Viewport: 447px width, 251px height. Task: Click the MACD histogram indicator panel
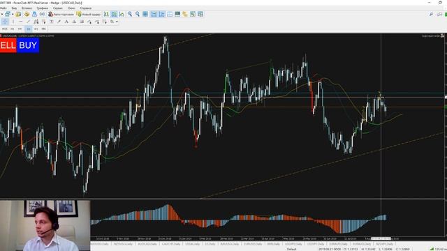pyautogui.click(x=268, y=218)
